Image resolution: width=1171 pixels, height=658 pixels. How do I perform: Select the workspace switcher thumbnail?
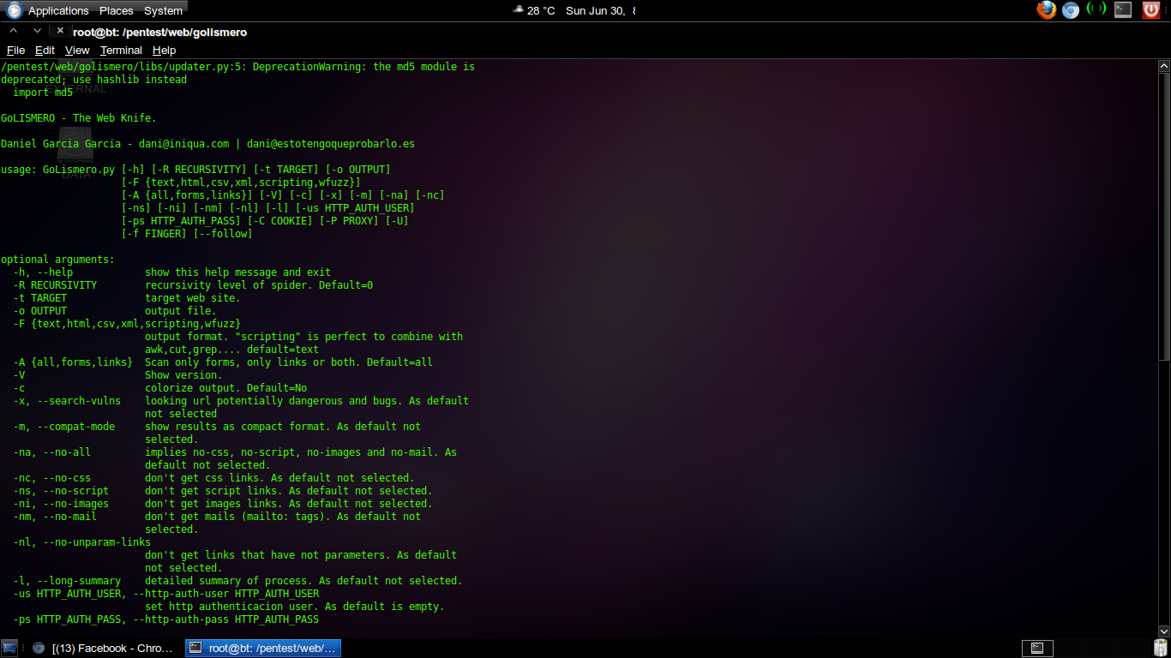(1036, 648)
